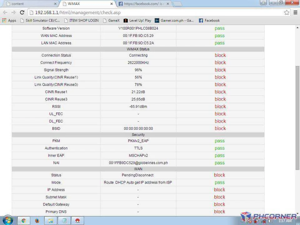Click the scrollbar up arrow
300x225 pixels.
point(297,28)
